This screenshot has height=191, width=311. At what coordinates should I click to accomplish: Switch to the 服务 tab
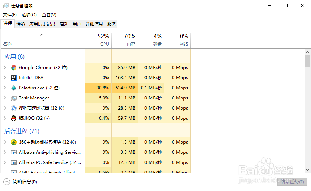[x=111, y=24]
